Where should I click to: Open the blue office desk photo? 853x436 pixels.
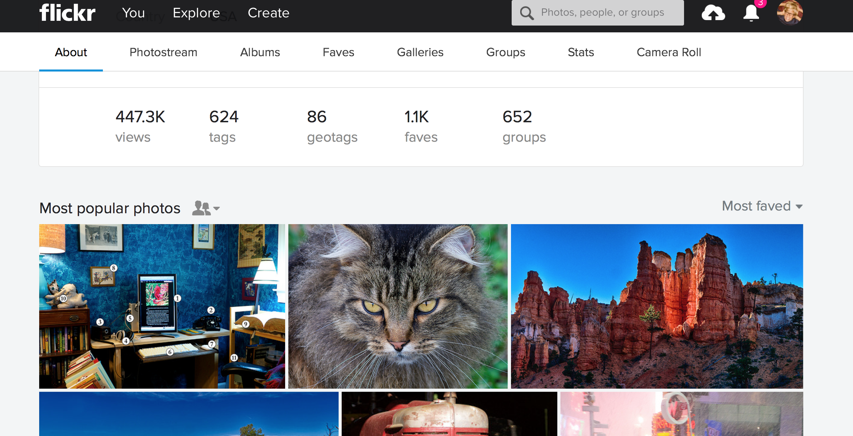(x=162, y=306)
